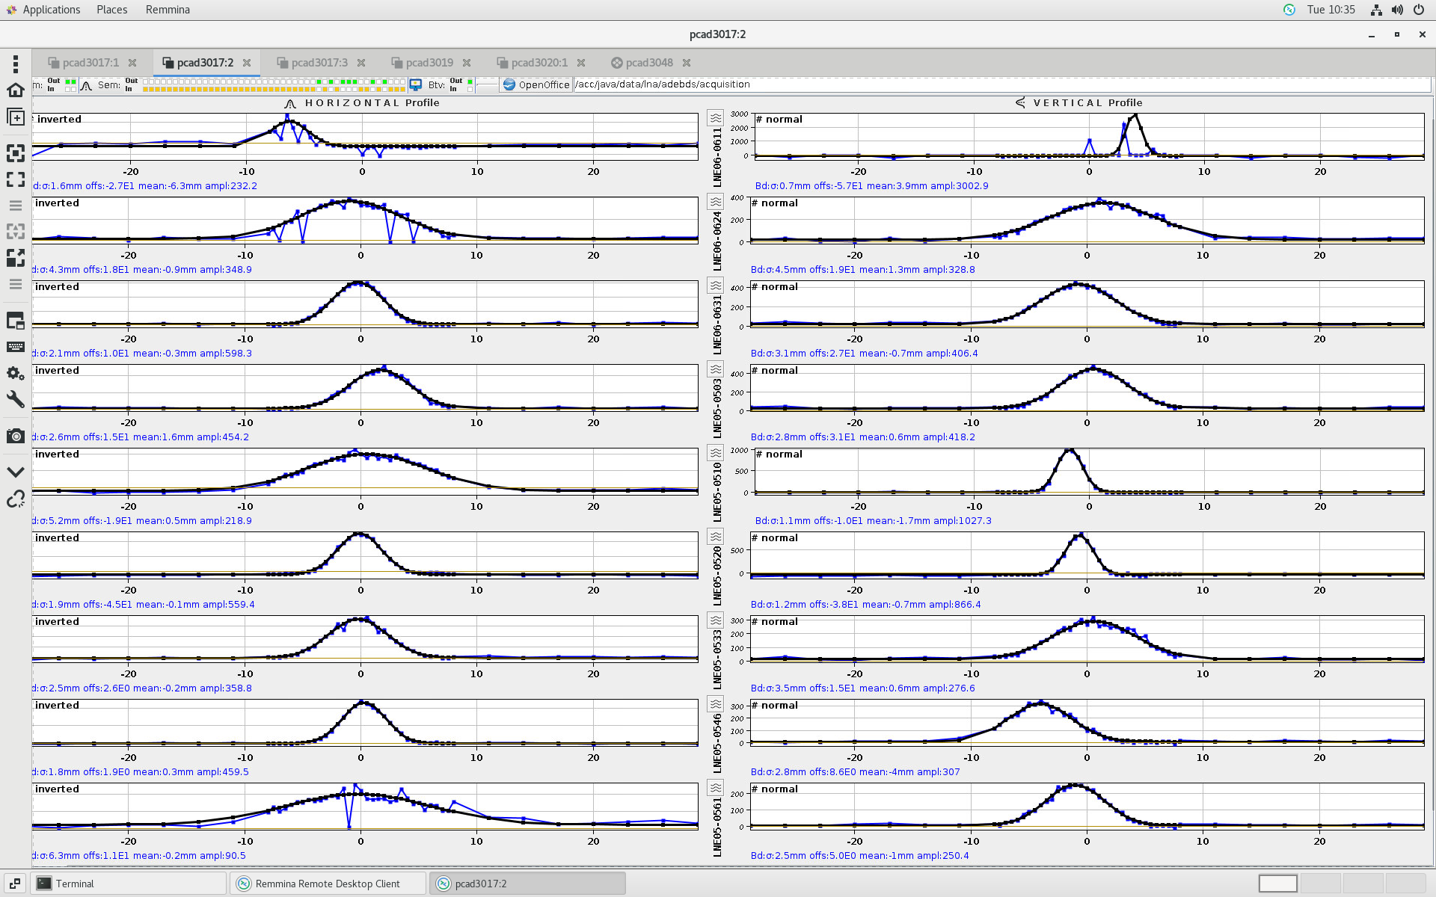Collapse the LNE06-0611 profile row chevron
The width and height of the screenshot is (1436, 897).
point(716,118)
